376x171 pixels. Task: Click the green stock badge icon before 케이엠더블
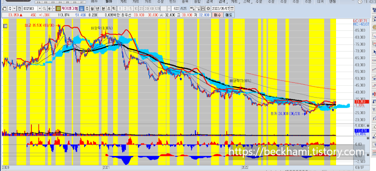point(58,9)
